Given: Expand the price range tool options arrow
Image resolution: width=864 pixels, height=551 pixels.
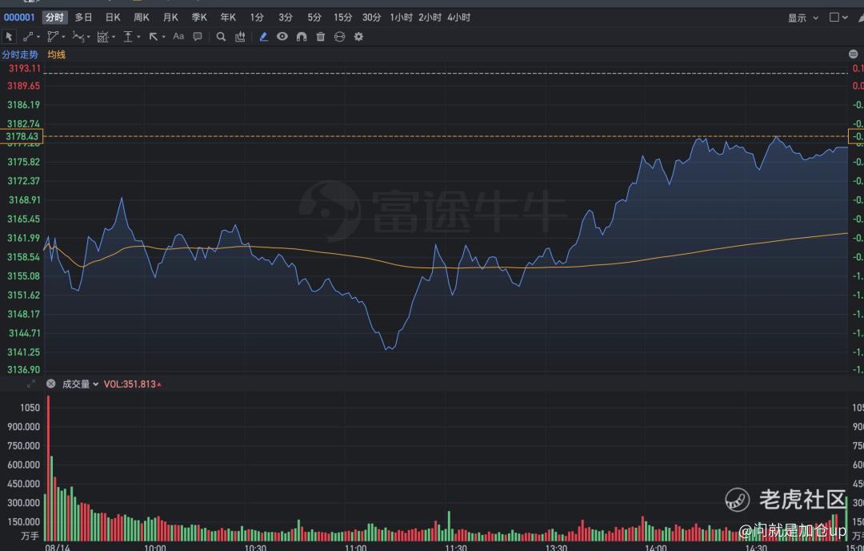Looking at the screenshot, I should click(138, 37).
